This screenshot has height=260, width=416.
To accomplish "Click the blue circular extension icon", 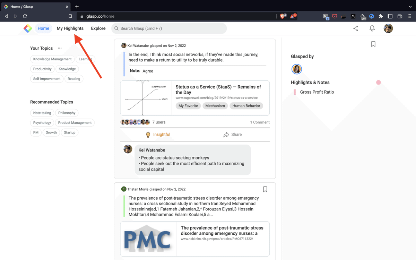I will click(x=372, y=16).
